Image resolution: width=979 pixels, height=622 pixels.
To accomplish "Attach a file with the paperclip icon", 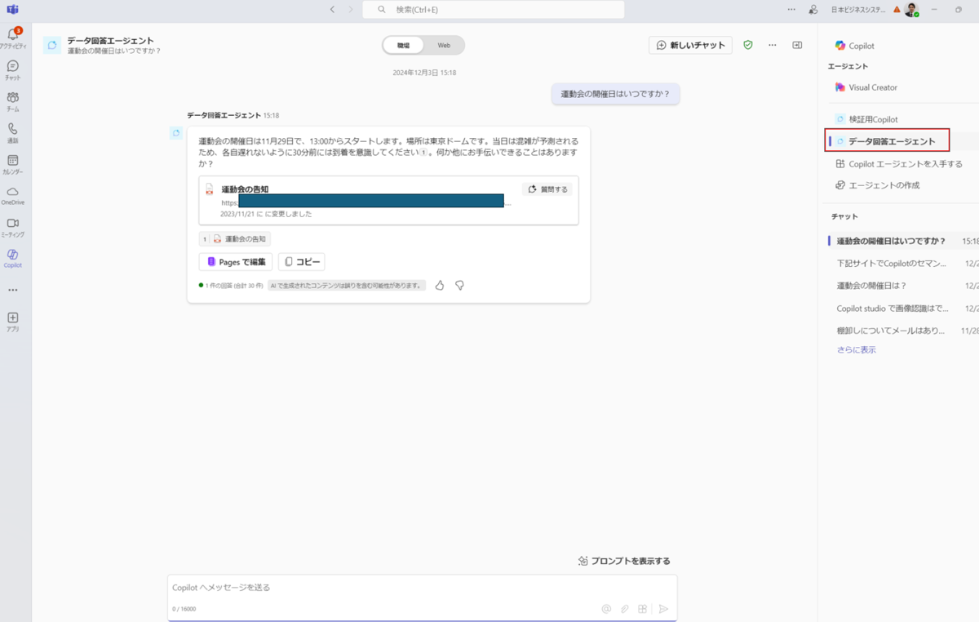I will point(625,609).
